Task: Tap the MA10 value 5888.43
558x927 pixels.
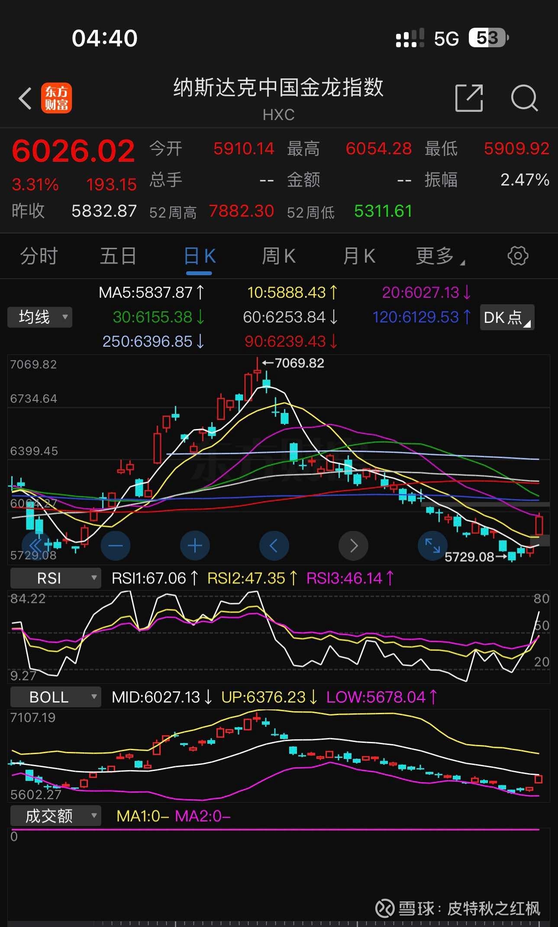Action: 292,293
